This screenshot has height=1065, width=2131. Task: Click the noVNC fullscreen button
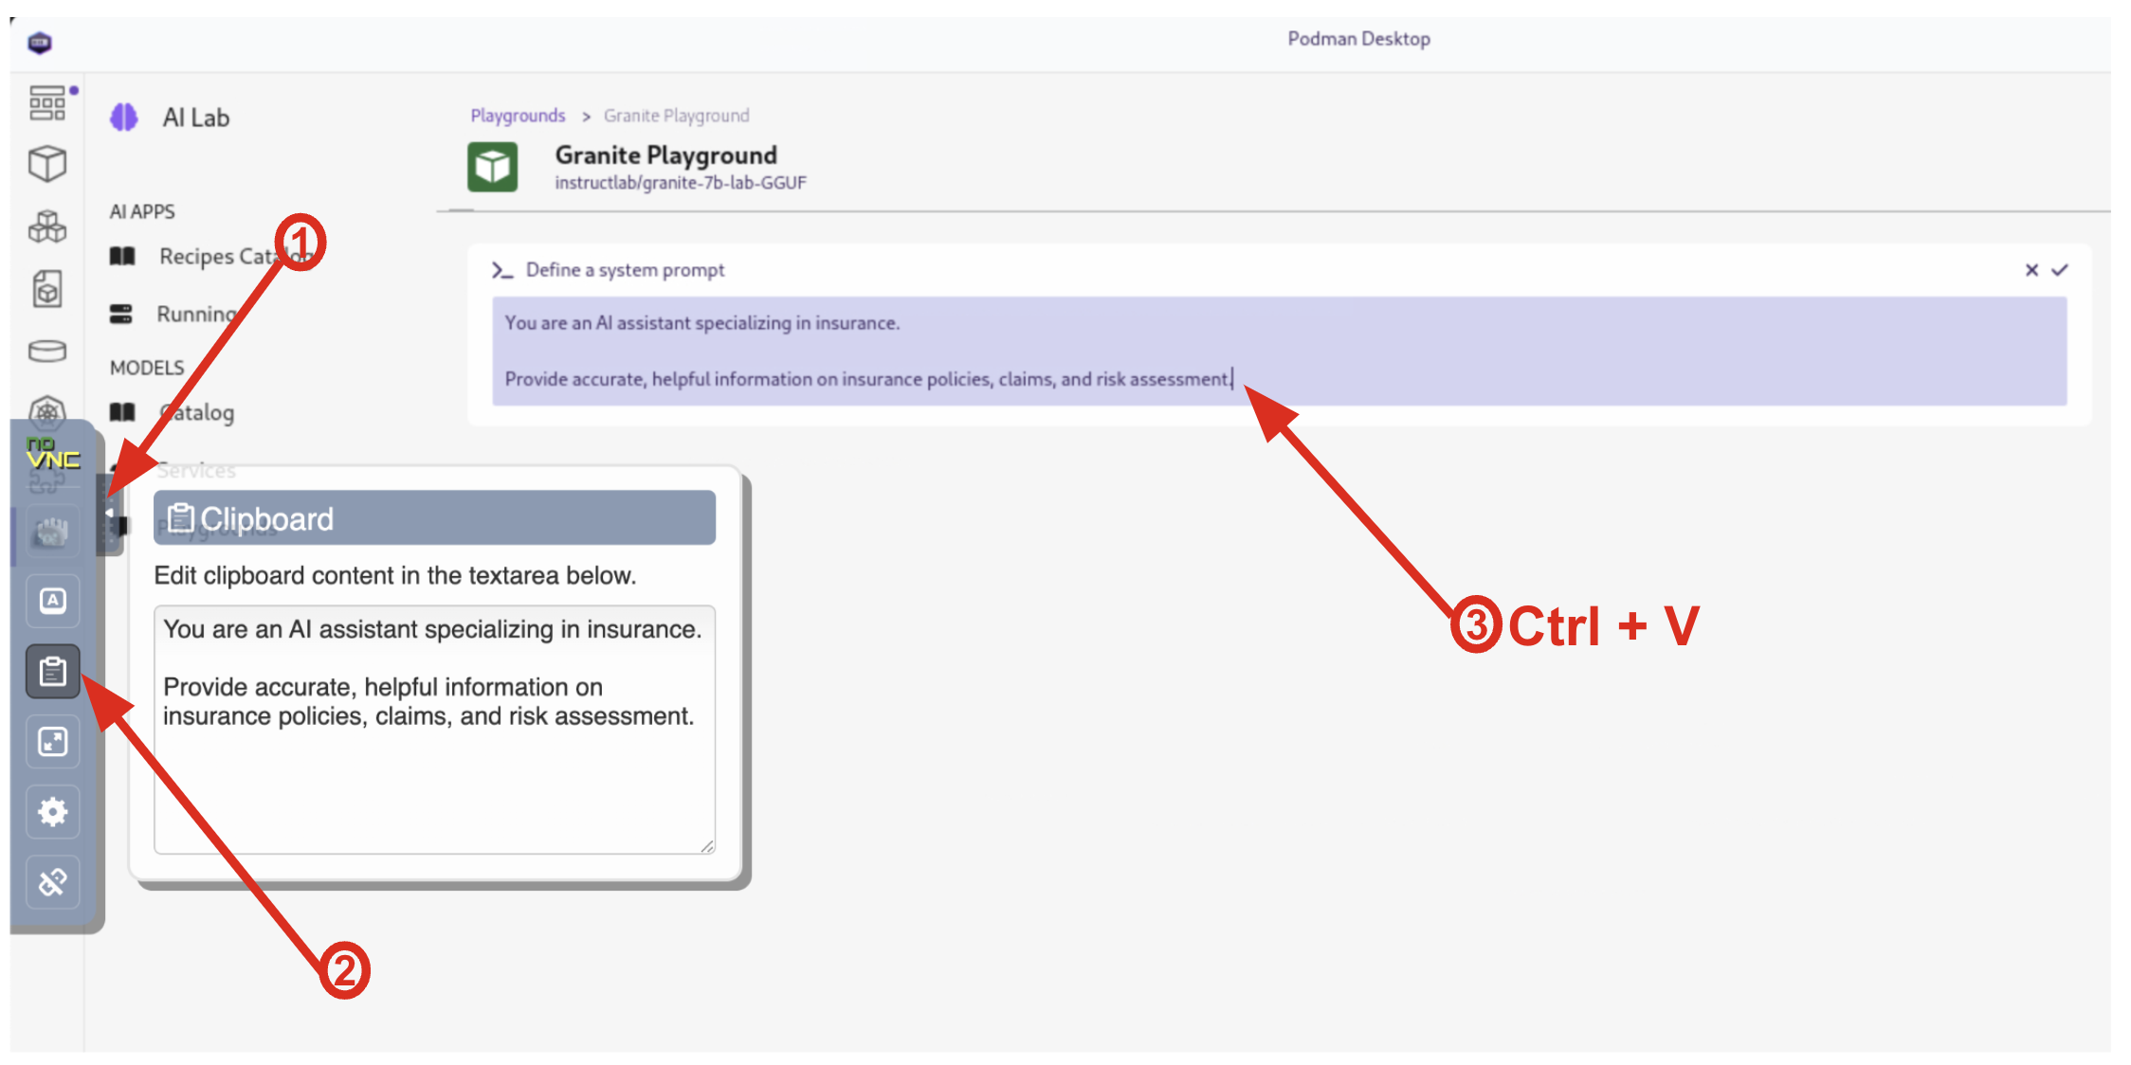click(x=53, y=742)
